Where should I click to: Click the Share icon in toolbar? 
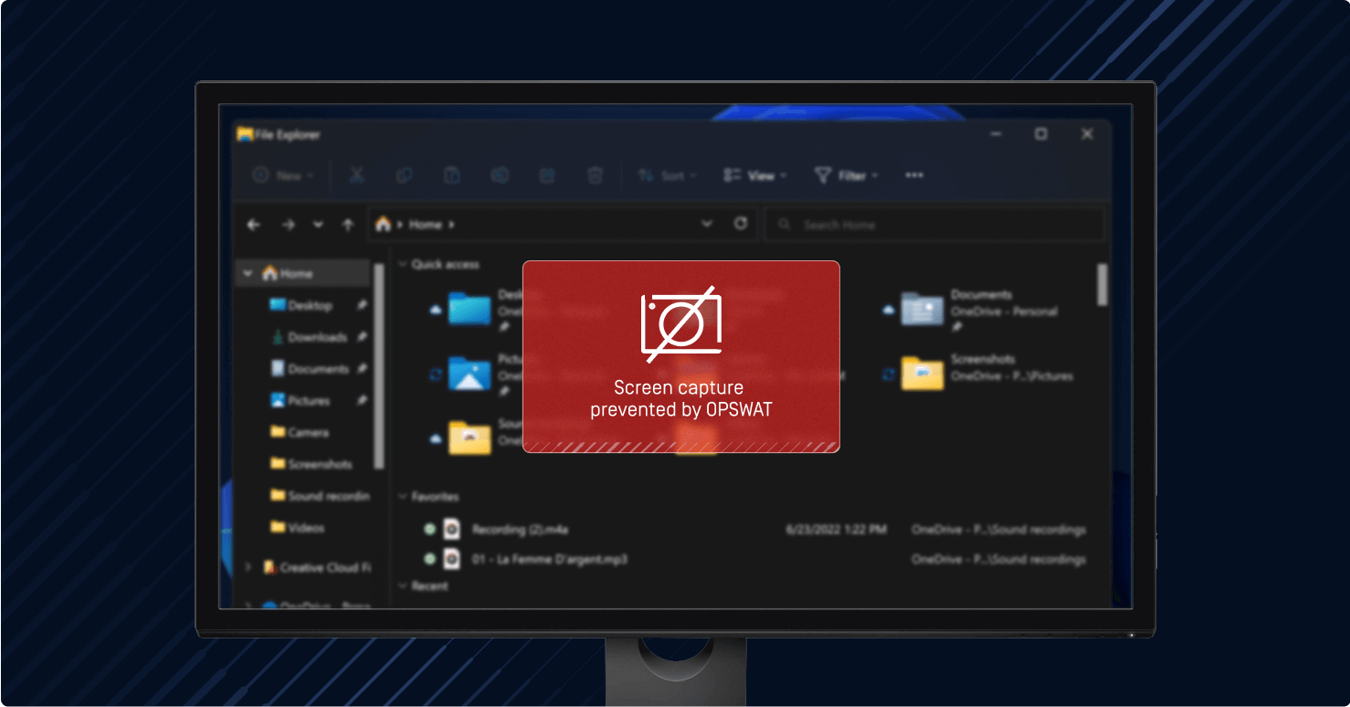tap(546, 175)
